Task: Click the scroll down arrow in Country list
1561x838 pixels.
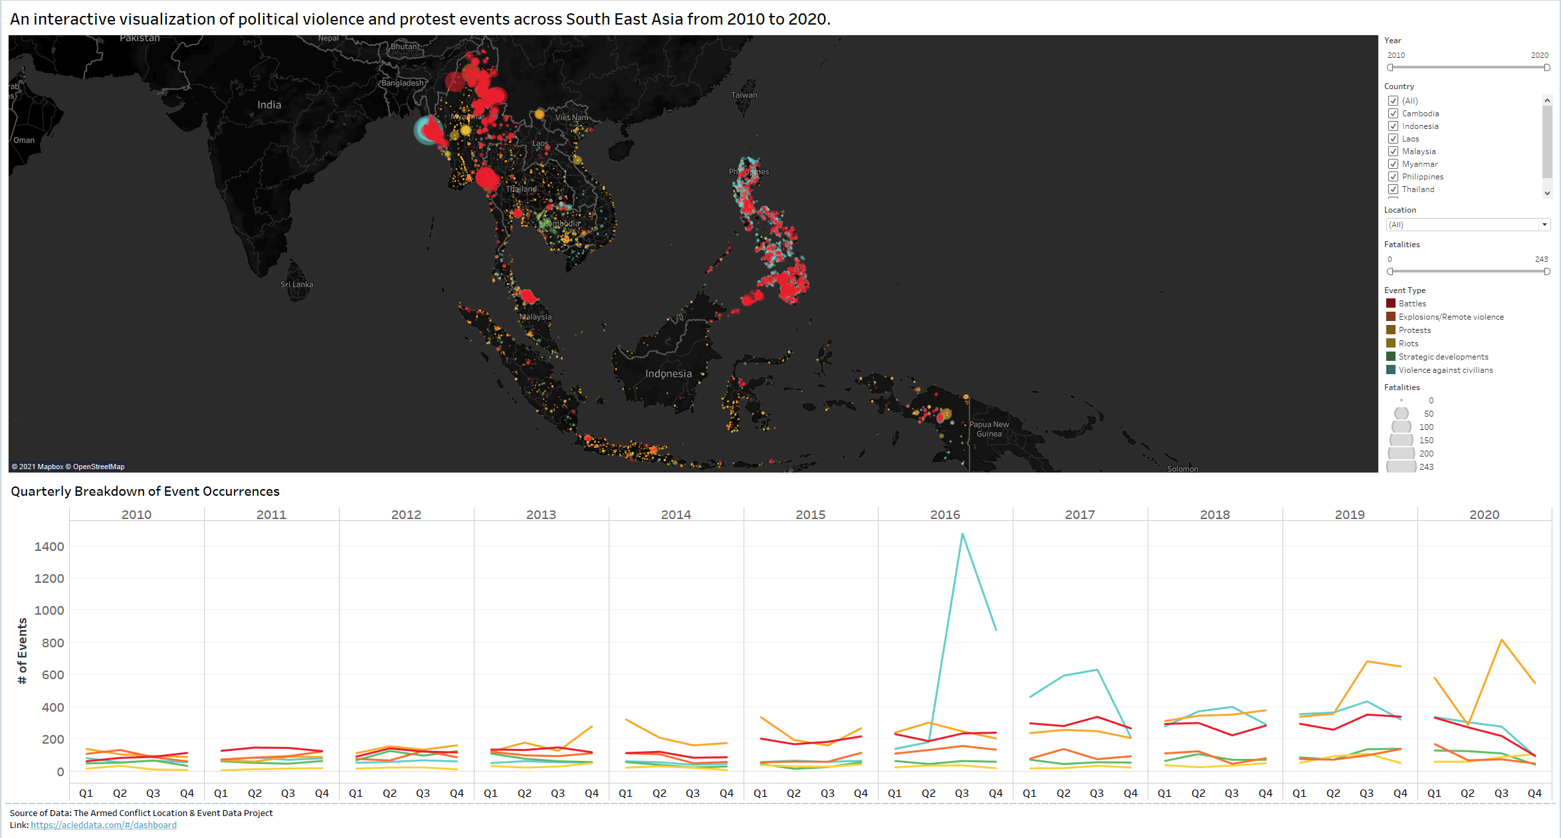Action: 1547,193
